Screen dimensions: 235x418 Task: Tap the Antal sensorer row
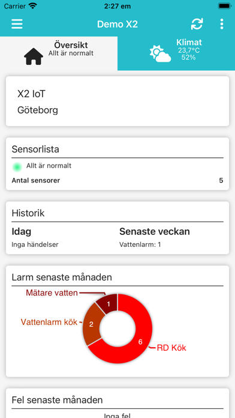click(117, 181)
